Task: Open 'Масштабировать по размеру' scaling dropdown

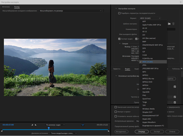Action: coord(71,11)
